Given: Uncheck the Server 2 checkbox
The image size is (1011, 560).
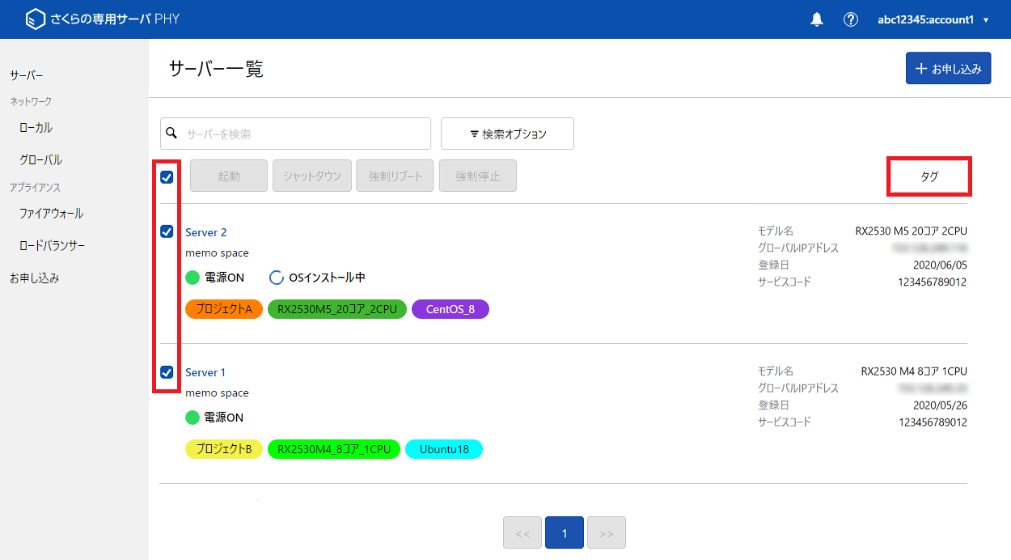Looking at the screenshot, I should click(167, 231).
